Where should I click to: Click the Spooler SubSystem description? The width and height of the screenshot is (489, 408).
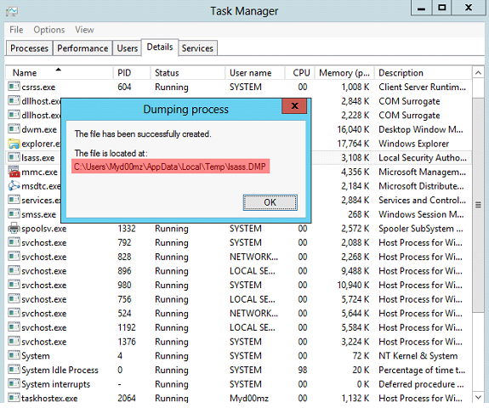421,229
